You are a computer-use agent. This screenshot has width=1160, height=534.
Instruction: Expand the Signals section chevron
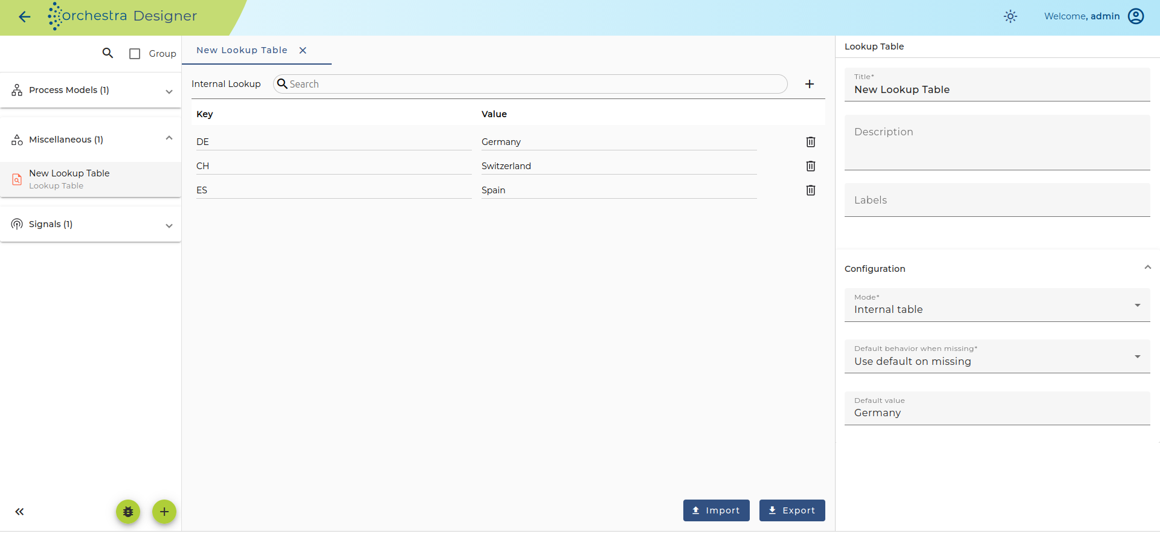coord(169,226)
